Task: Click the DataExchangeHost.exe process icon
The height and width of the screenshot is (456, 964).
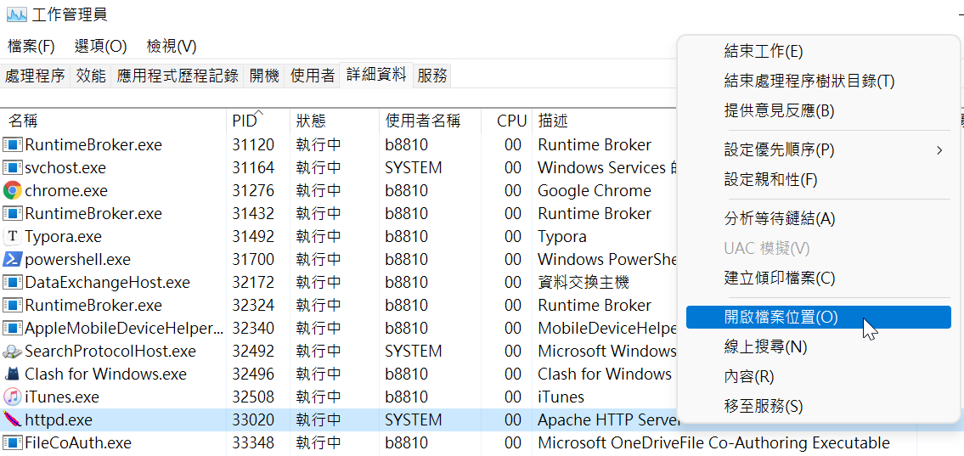Action: point(12,283)
